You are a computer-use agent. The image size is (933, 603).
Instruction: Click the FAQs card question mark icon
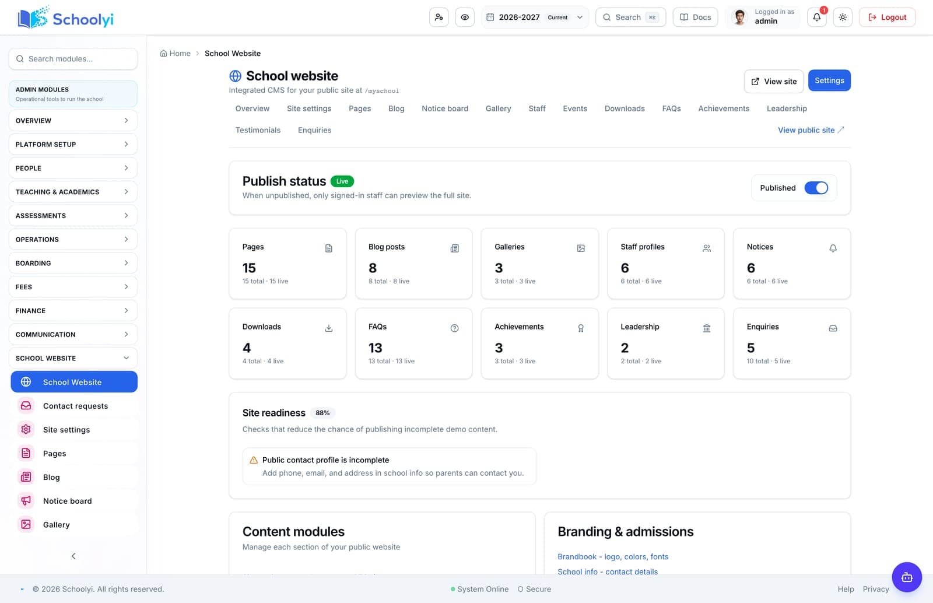point(455,328)
